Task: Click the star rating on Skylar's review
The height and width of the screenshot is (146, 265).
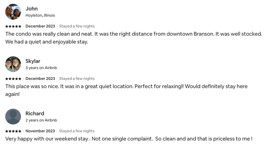Action: [13, 79]
